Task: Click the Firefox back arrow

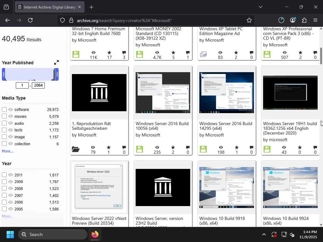Action: (x=8, y=20)
